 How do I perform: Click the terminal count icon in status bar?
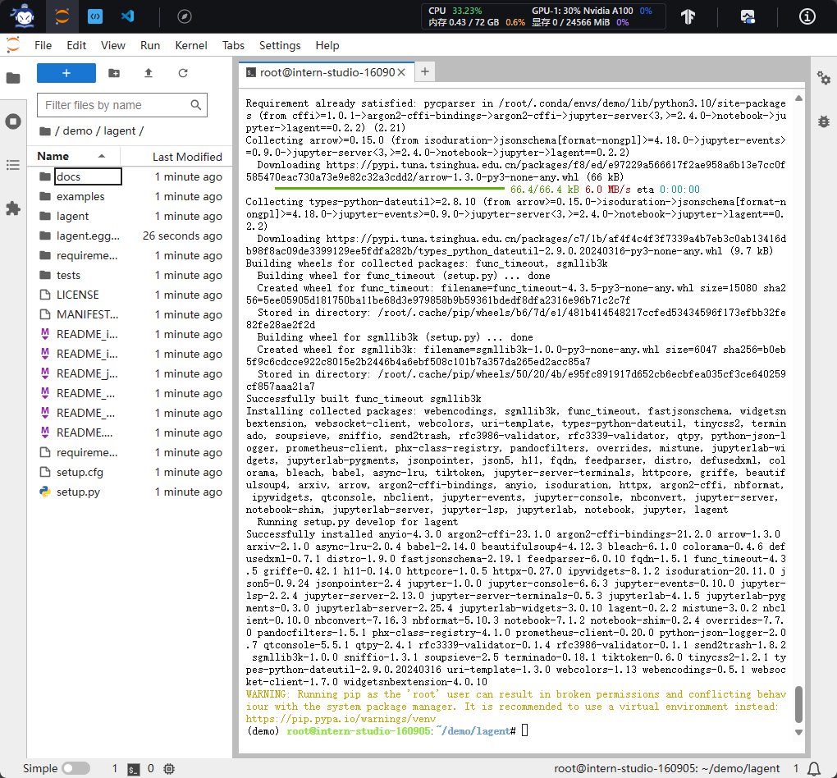click(x=134, y=769)
